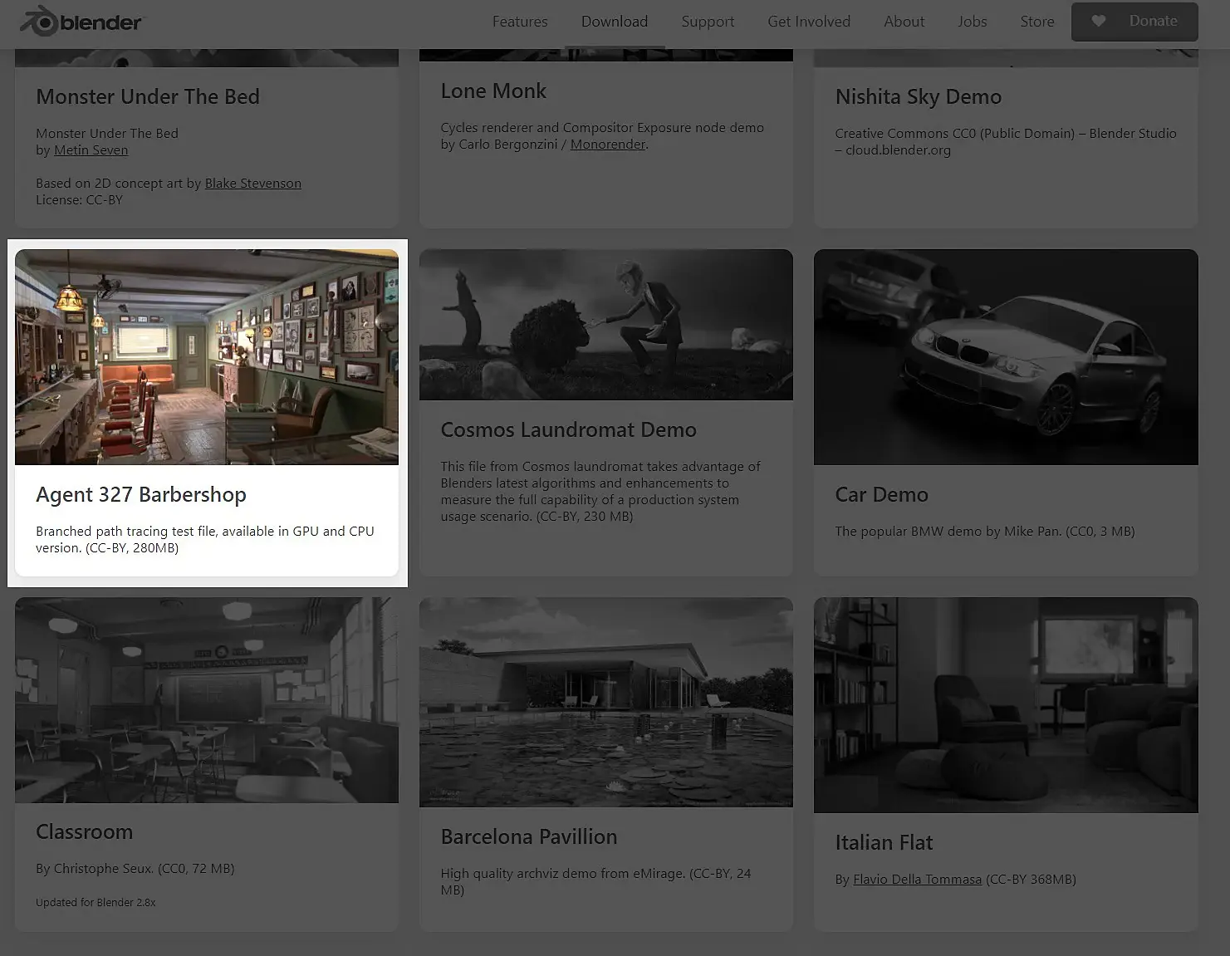Click the BMW Car Demo thumbnail
Viewport: 1230px width, 956px height.
[x=1006, y=357]
